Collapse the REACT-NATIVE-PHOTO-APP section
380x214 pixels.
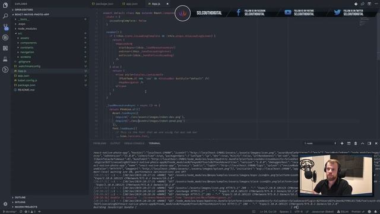coord(31,14)
